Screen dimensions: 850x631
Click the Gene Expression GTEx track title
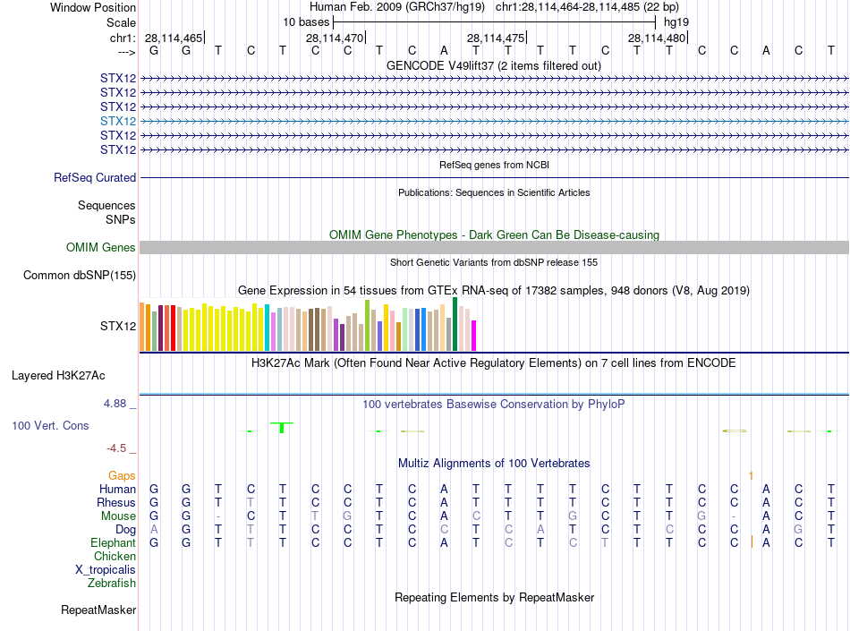493,291
